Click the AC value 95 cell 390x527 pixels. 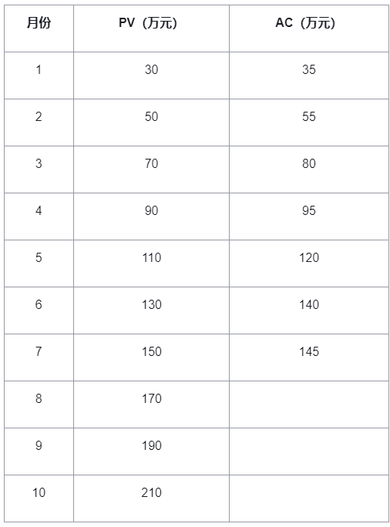308,217
